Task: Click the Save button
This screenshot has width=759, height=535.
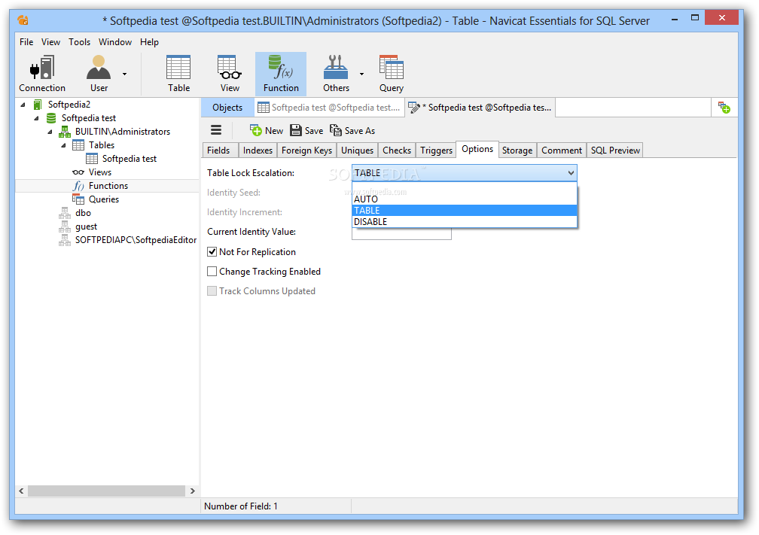Action: point(306,131)
